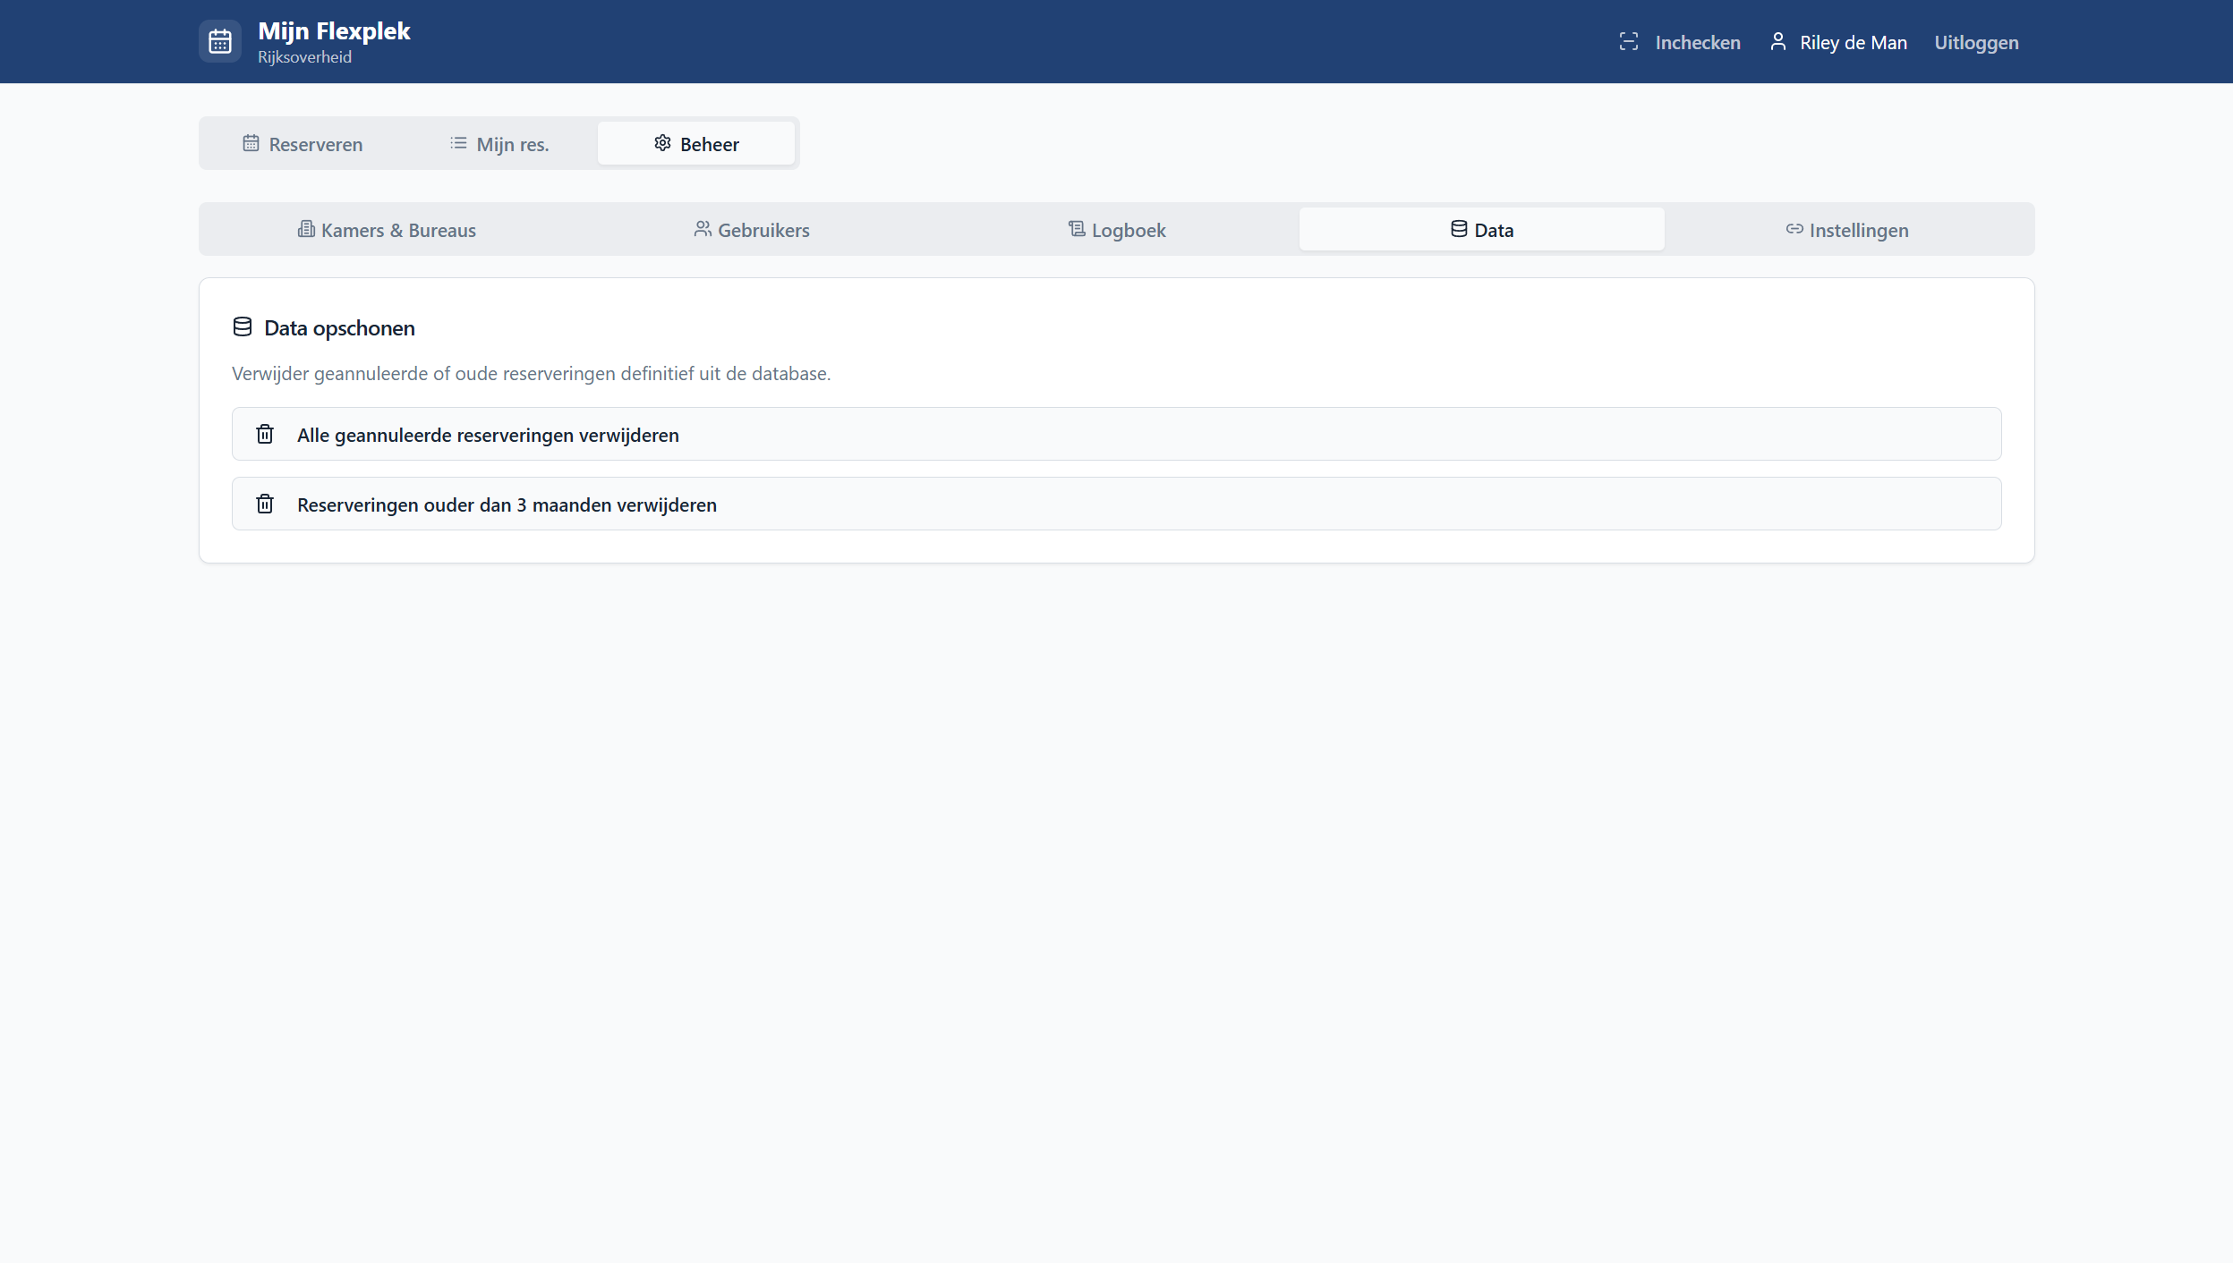Click the gear icon on Beheer tab
The image size is (2233, 1263).
[662, 144]
